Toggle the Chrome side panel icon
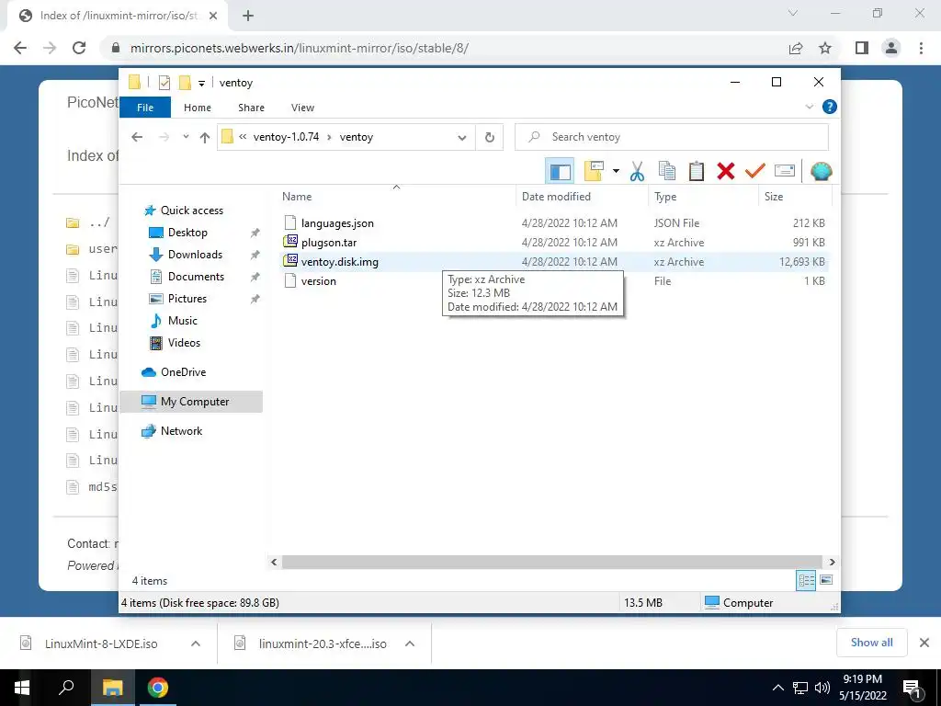 862,48
